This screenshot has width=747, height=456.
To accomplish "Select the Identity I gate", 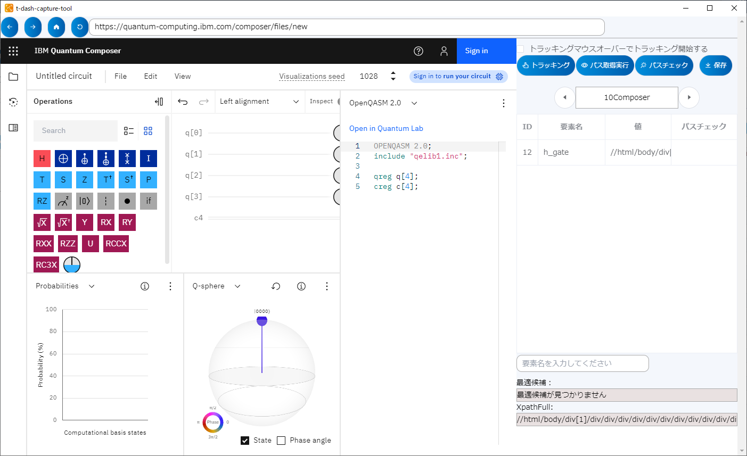I will point(149,159).
